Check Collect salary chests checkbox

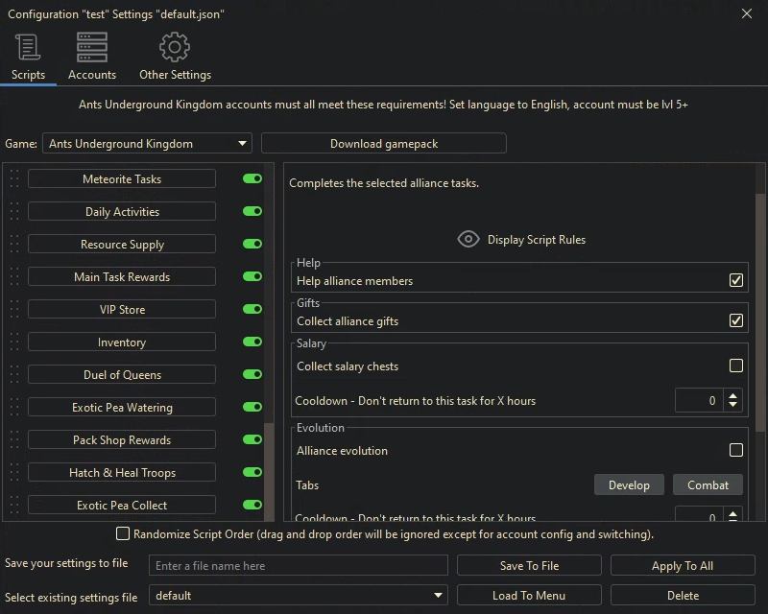735,366
